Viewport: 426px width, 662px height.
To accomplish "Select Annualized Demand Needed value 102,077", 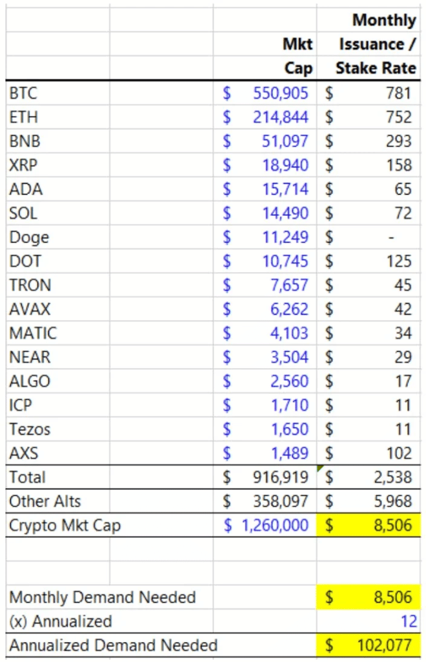I will [x=384, y=646].
